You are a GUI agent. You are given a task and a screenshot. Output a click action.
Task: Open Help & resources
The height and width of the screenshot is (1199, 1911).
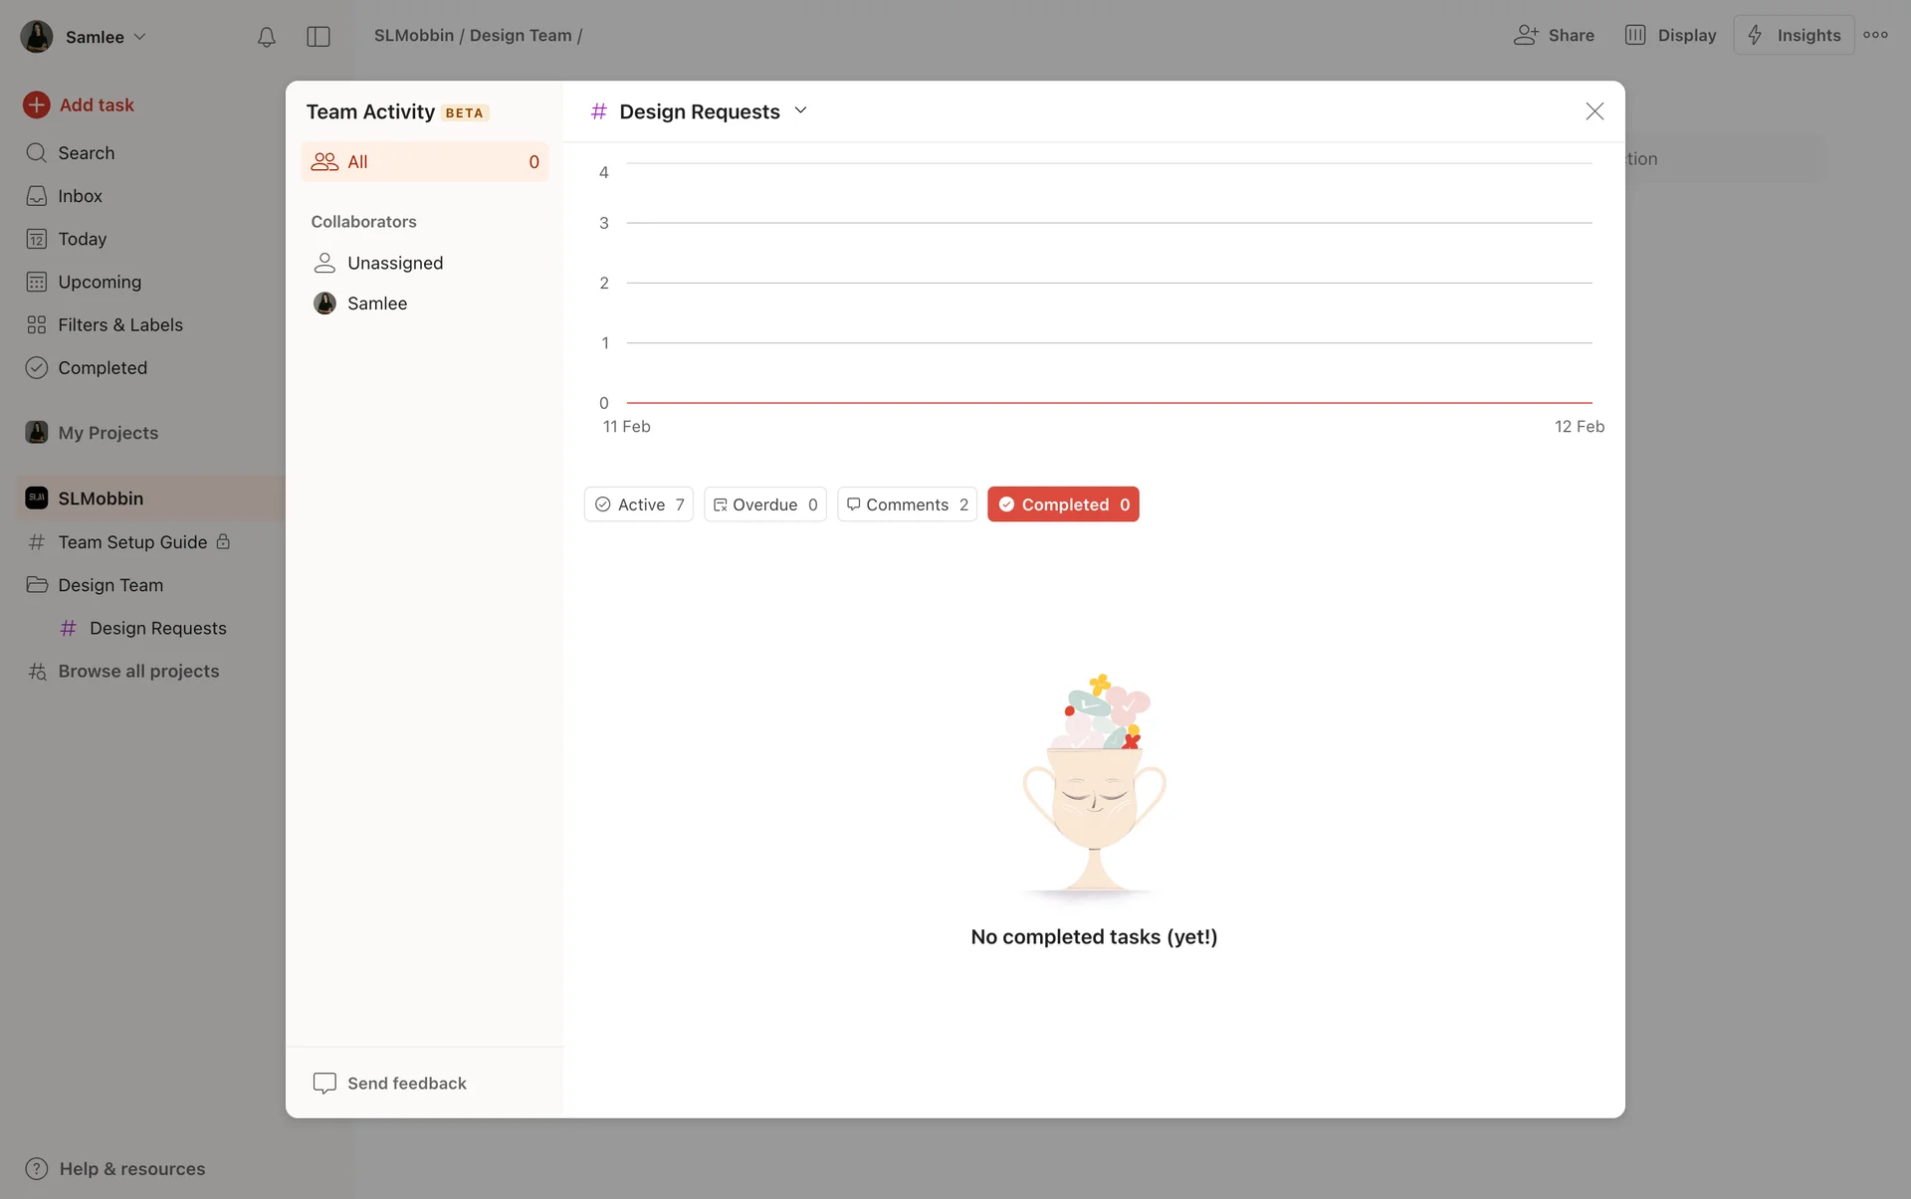point(131,1169)
